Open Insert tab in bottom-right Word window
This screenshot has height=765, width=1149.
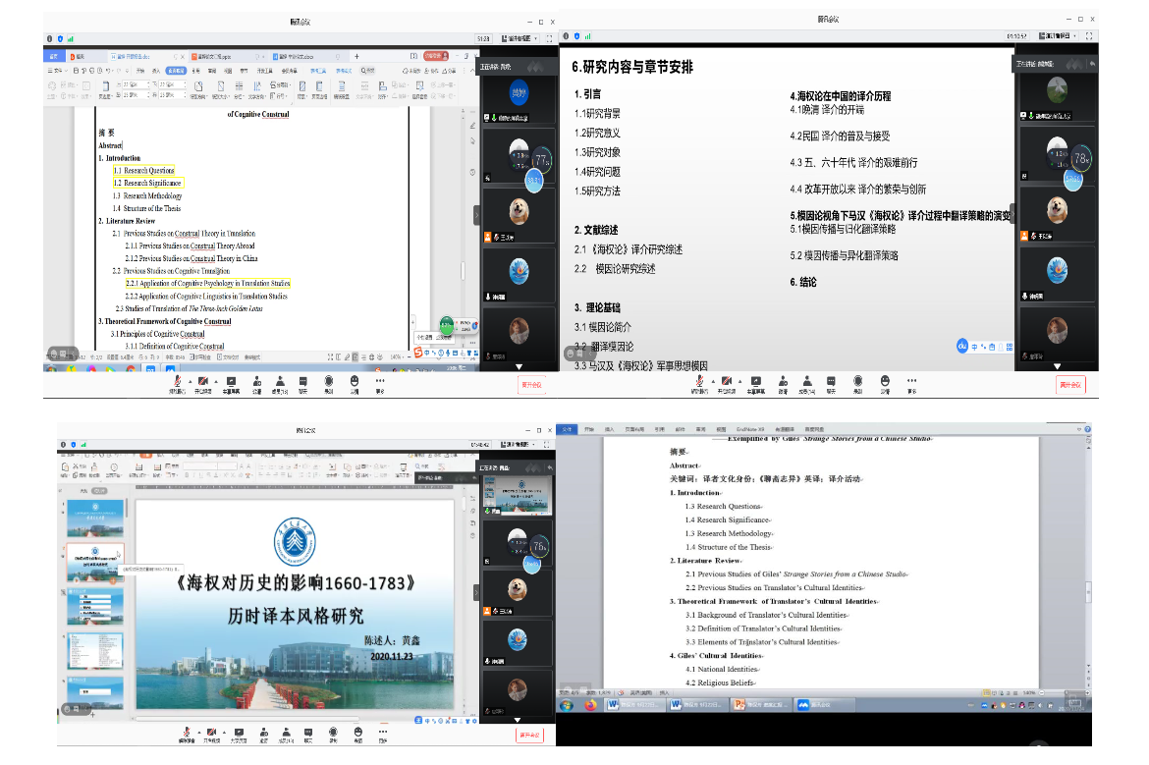click(x=610, y=429)
